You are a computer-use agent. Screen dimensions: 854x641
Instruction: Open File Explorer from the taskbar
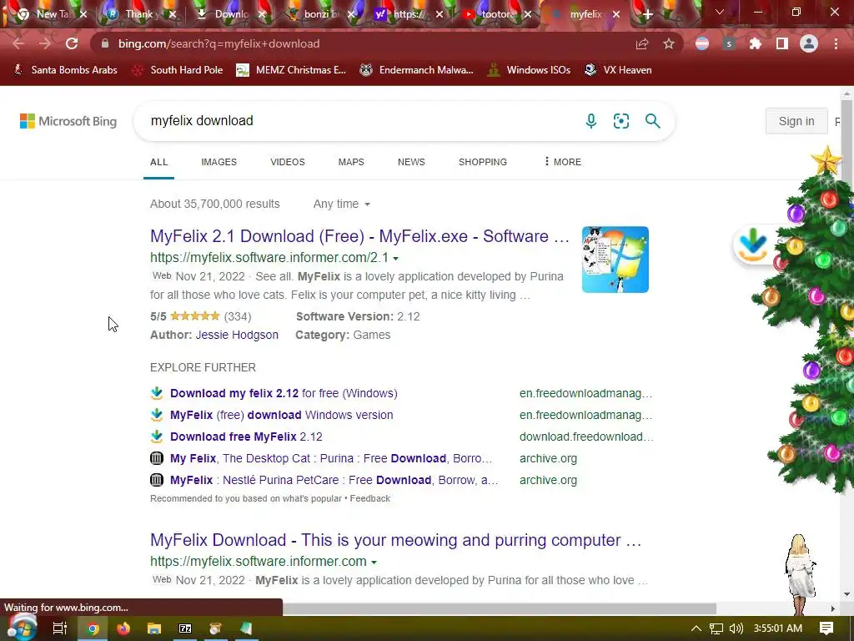(x=154, y=628)
